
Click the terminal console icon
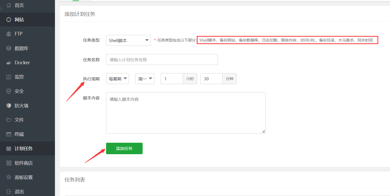coord(9,134)
